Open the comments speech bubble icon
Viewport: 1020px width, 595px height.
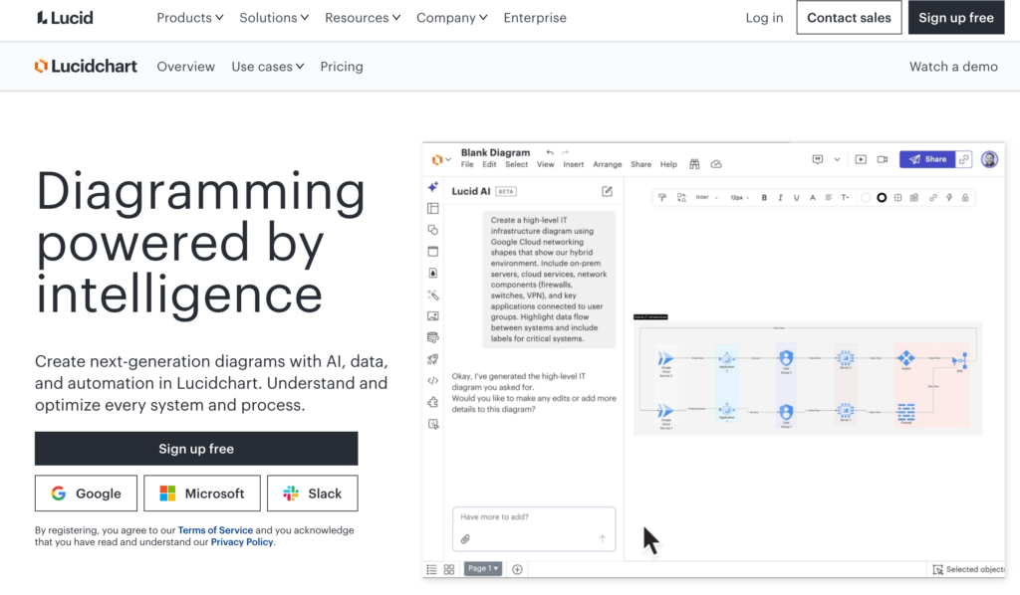coord(818,159)
